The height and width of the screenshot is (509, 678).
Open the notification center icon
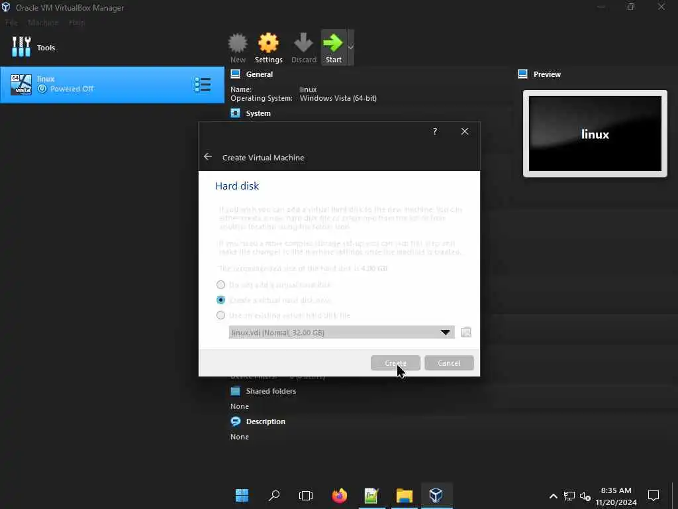tap(654, 496)
